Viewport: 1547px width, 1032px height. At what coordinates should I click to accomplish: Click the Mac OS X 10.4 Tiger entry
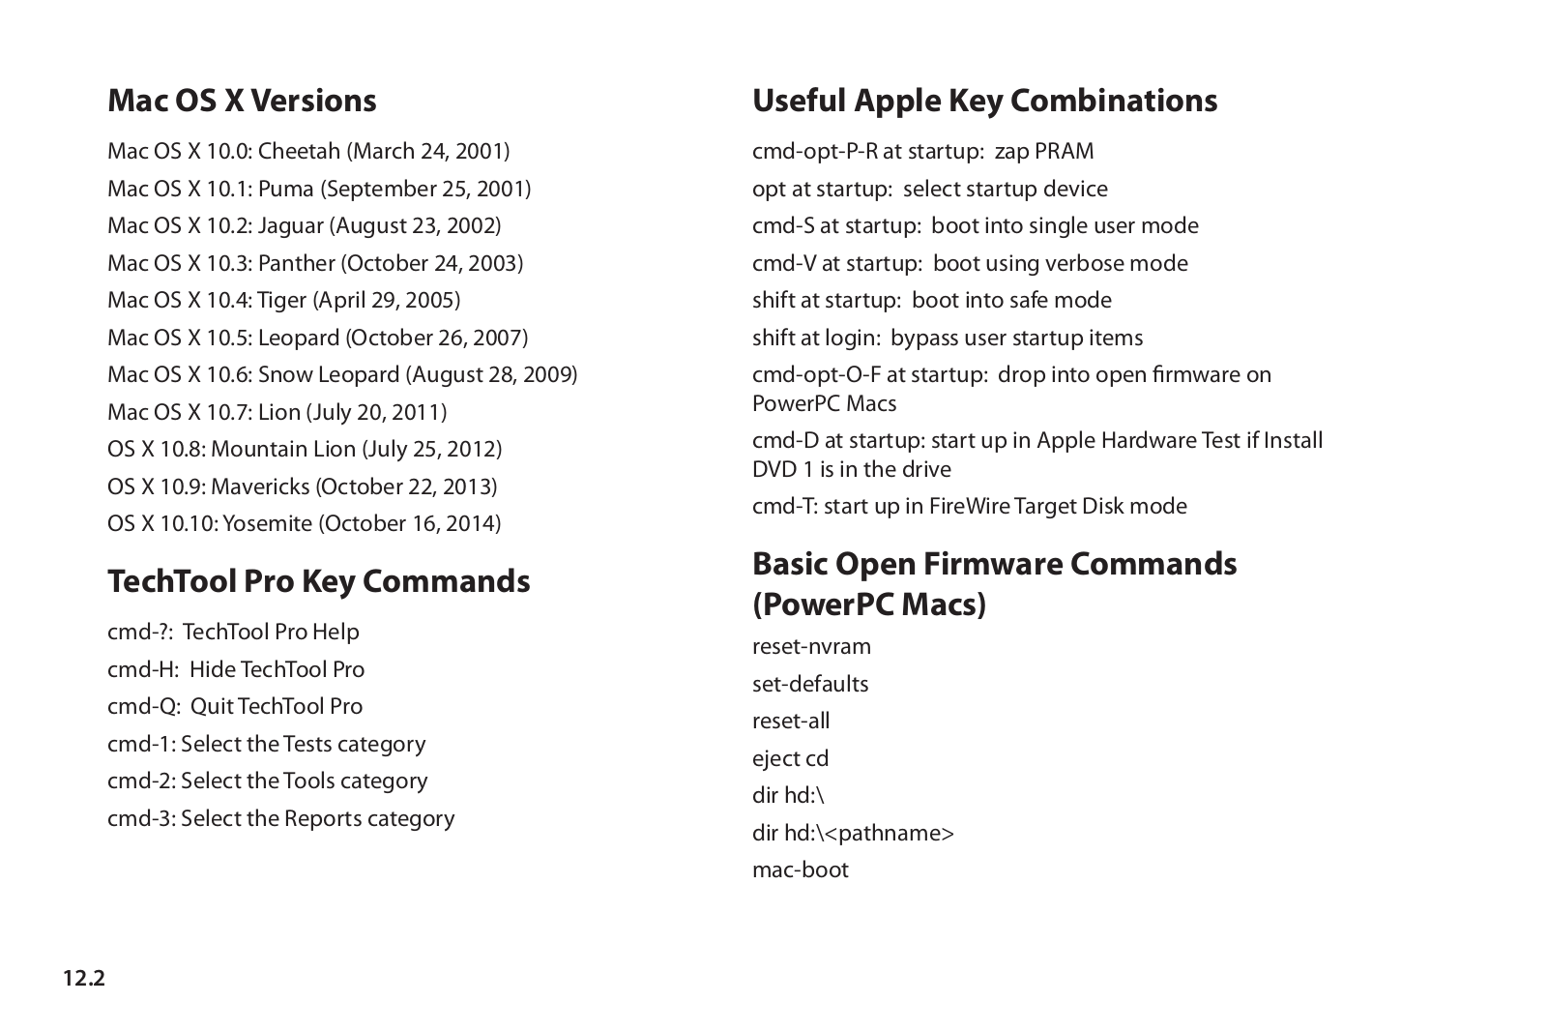283,300
